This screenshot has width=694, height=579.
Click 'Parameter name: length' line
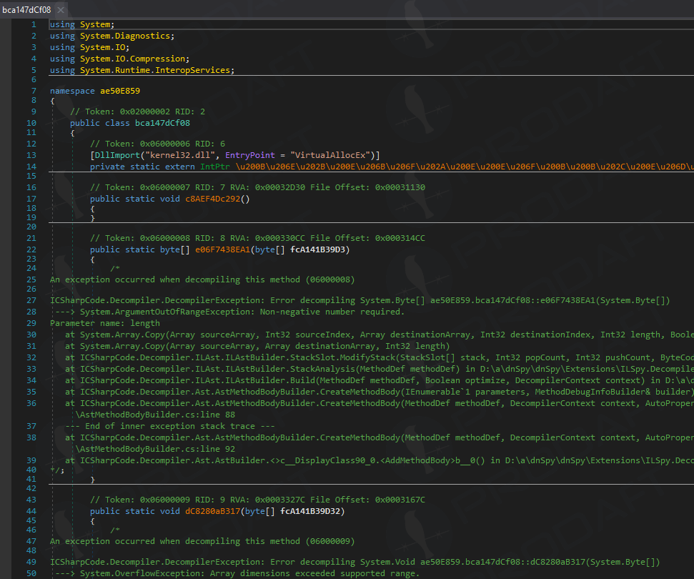click(x=105, y=324)
